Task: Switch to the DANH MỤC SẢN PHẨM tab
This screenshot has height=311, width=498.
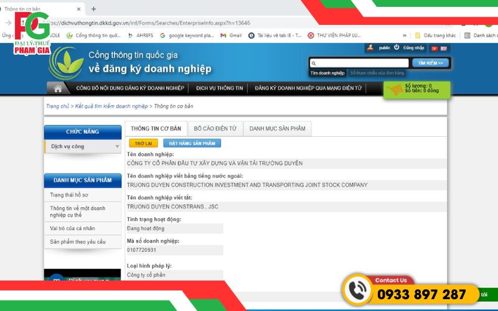Action: [277, 129]
